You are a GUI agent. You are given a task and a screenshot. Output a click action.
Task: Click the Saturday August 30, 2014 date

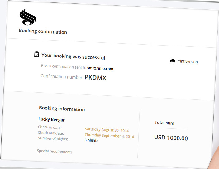pyautogui.click(x=107, y=130)
